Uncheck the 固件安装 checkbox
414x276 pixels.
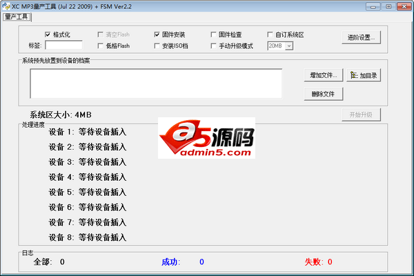pos(157,34)
